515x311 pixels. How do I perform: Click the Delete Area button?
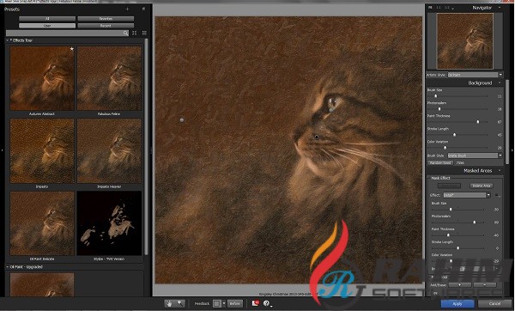[x=482, y=186]
